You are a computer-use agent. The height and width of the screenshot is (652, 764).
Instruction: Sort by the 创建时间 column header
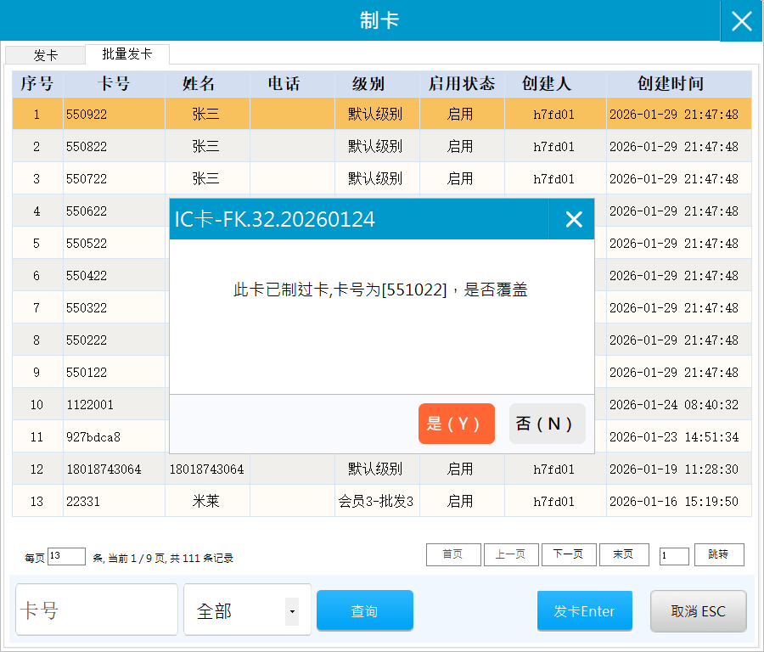tap(670, 84)
